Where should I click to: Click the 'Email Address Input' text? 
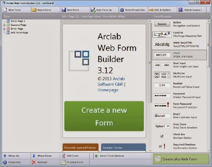(185, 117)
